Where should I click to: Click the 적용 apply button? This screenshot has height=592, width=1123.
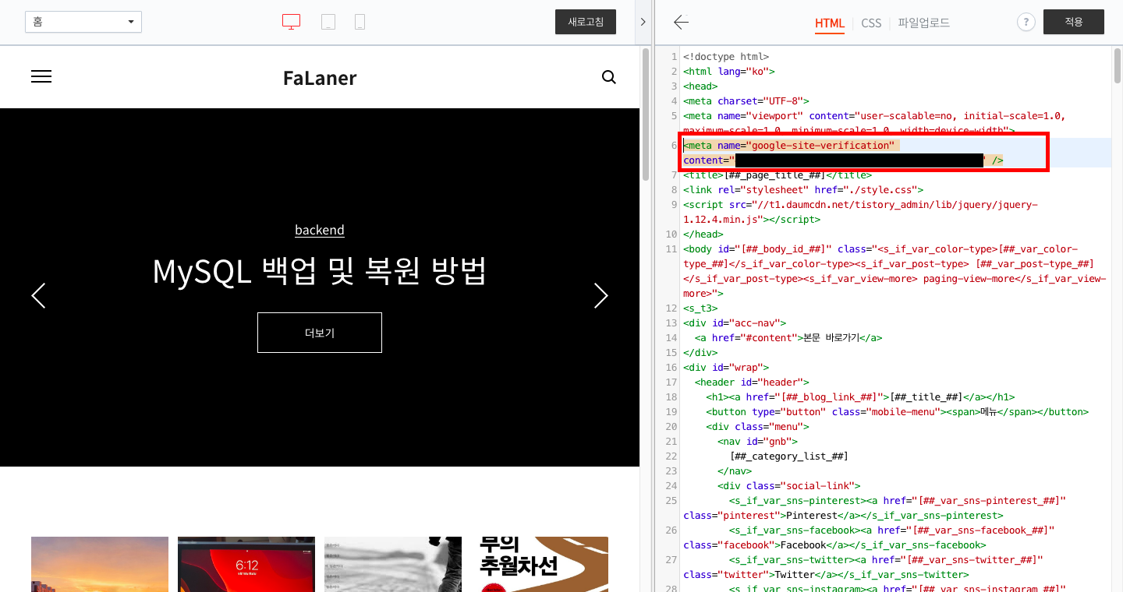1073,22
